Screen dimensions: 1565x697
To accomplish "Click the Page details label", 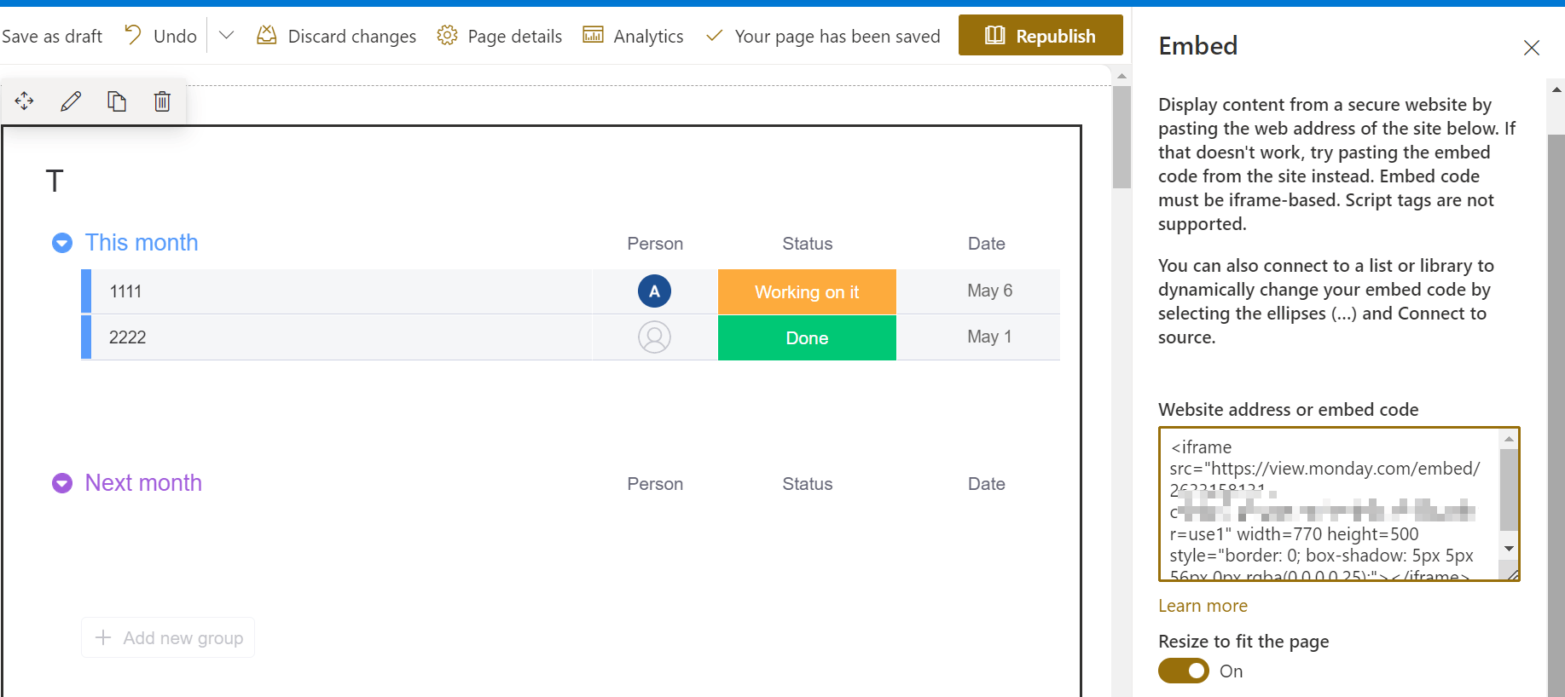I will (x=515, y=36).
